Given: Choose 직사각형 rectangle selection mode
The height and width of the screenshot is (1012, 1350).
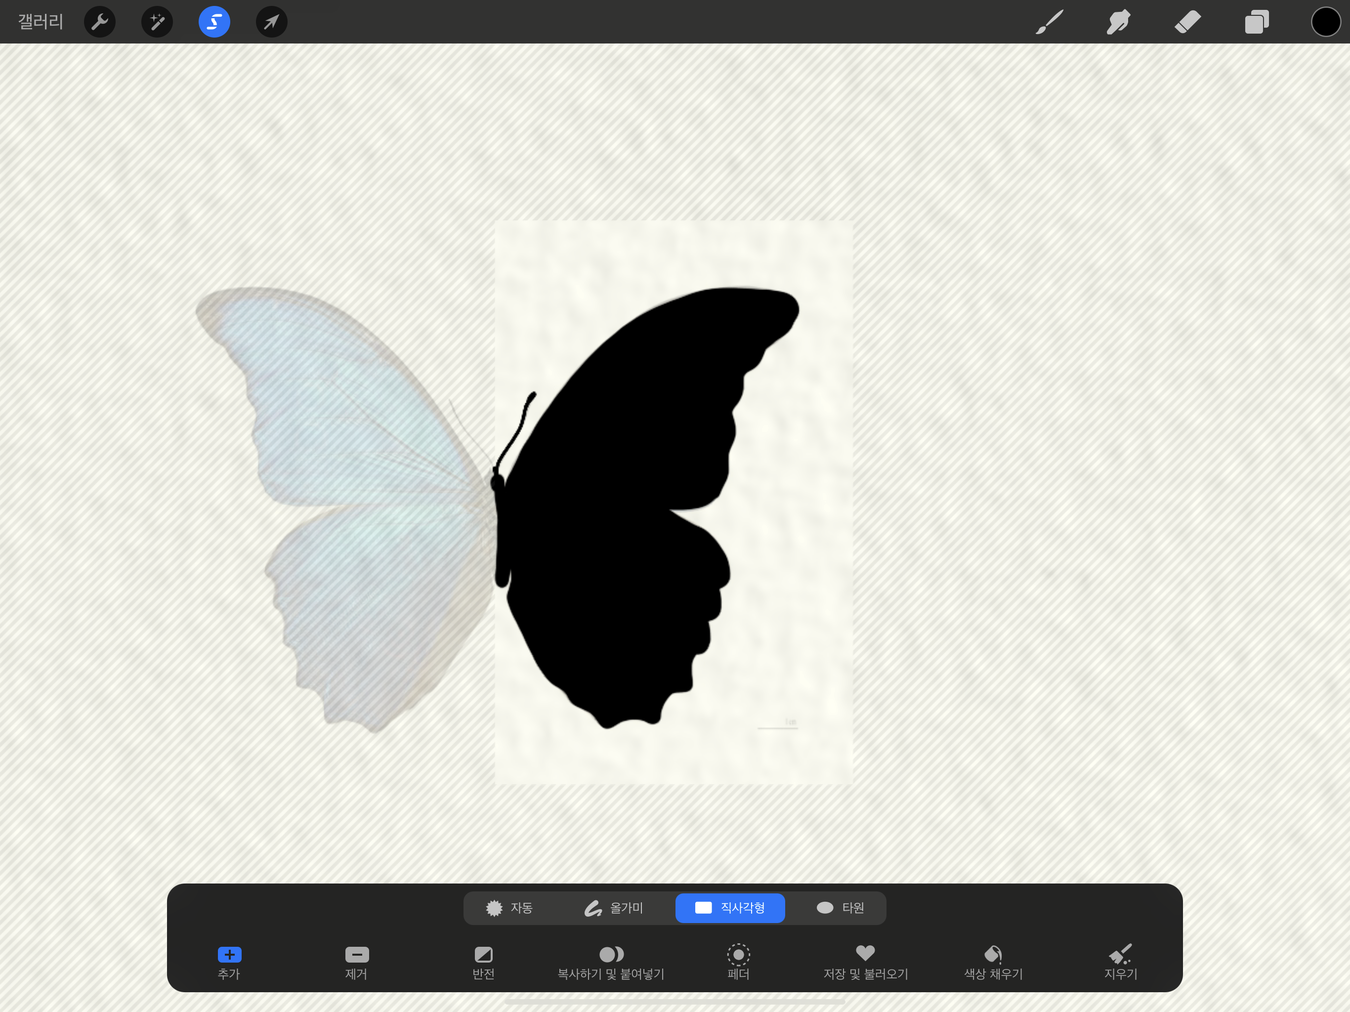Looking at the screenshot, I should pyautogui.click(x=730, y=908).
